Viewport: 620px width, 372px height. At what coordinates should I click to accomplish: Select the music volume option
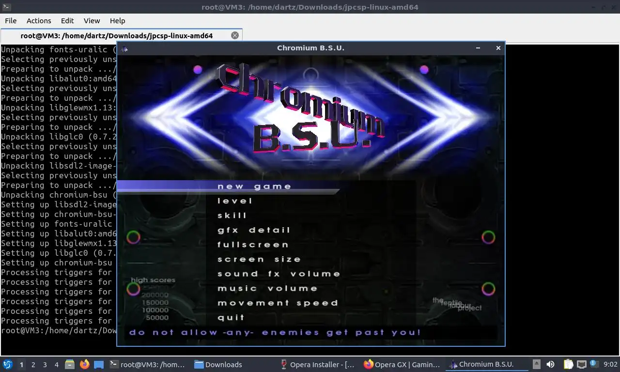point(267,288)
